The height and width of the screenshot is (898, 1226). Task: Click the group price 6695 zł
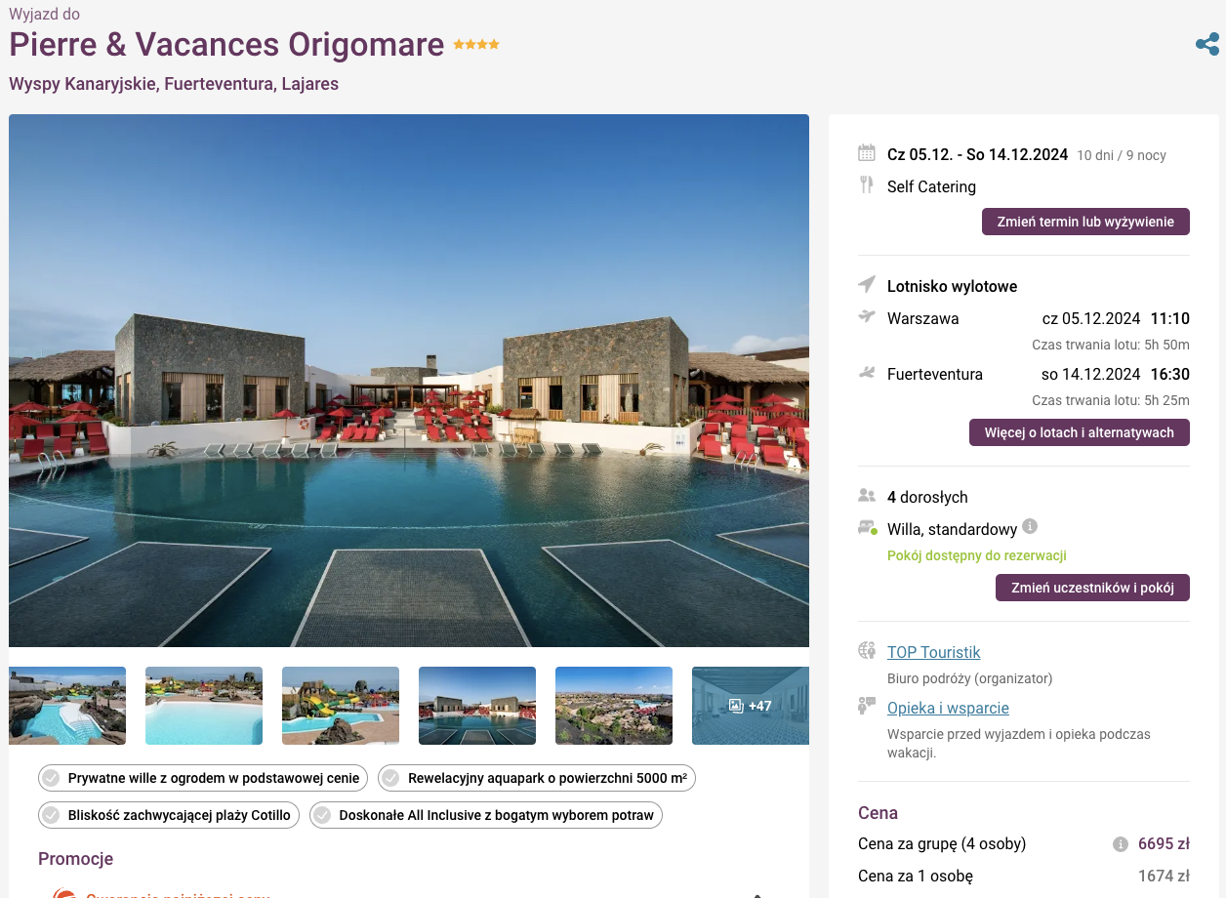click(x=1164, y=843)
